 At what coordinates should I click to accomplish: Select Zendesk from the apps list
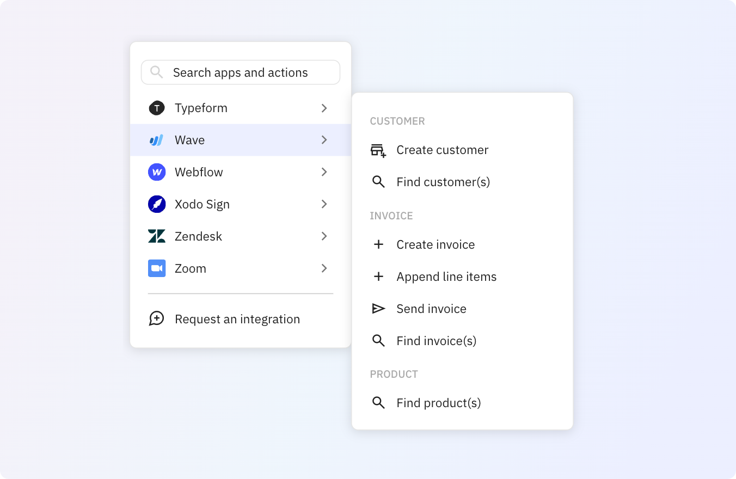pyautogui.click(x=241, y=236)
